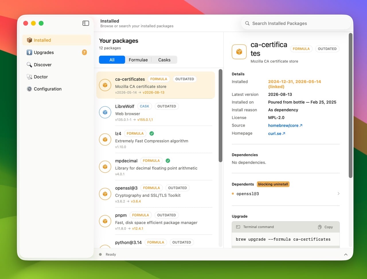Viewport: 367px width, 279px height.
Task: Toggle the sidebar panel icon
Action: coord(86,23)
